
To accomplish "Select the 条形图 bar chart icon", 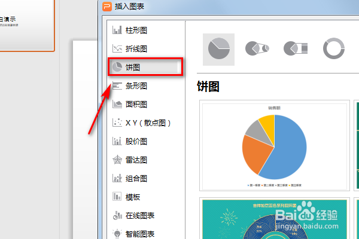I will click(x=117, y=86).
